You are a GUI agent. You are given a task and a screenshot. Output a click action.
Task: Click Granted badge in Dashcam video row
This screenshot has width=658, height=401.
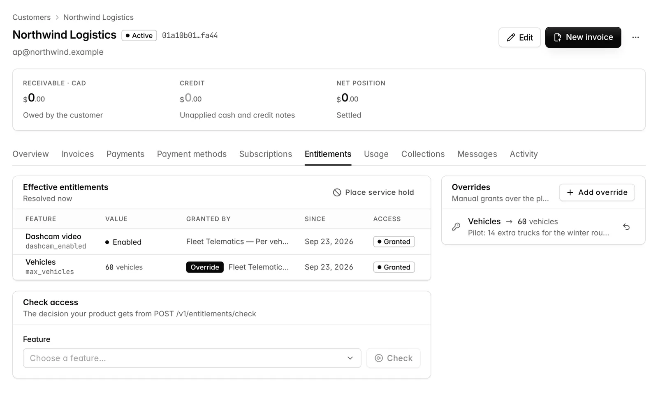394,242
